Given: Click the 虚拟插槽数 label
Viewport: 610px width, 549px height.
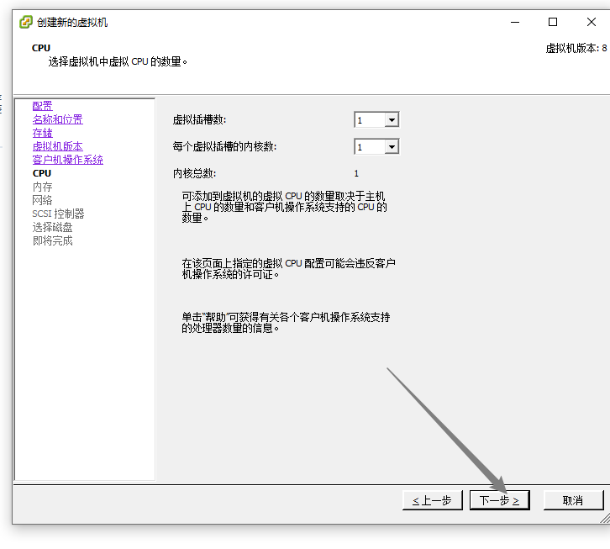Looking at the screenshot, I should coord(199,119).
